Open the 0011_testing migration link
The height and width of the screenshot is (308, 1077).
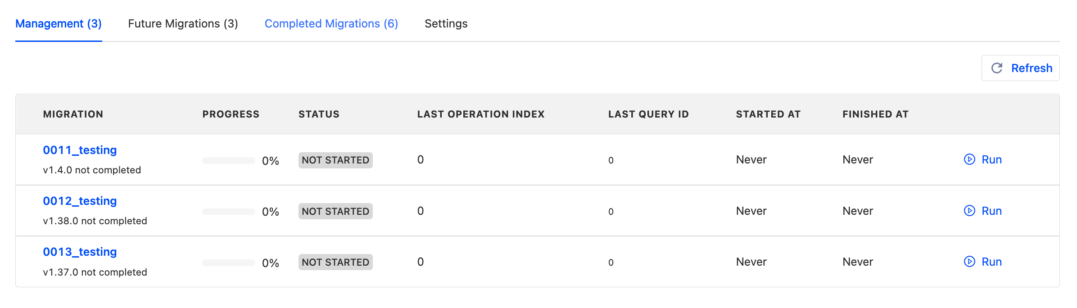pyautogui.click(x=80, y=150)
